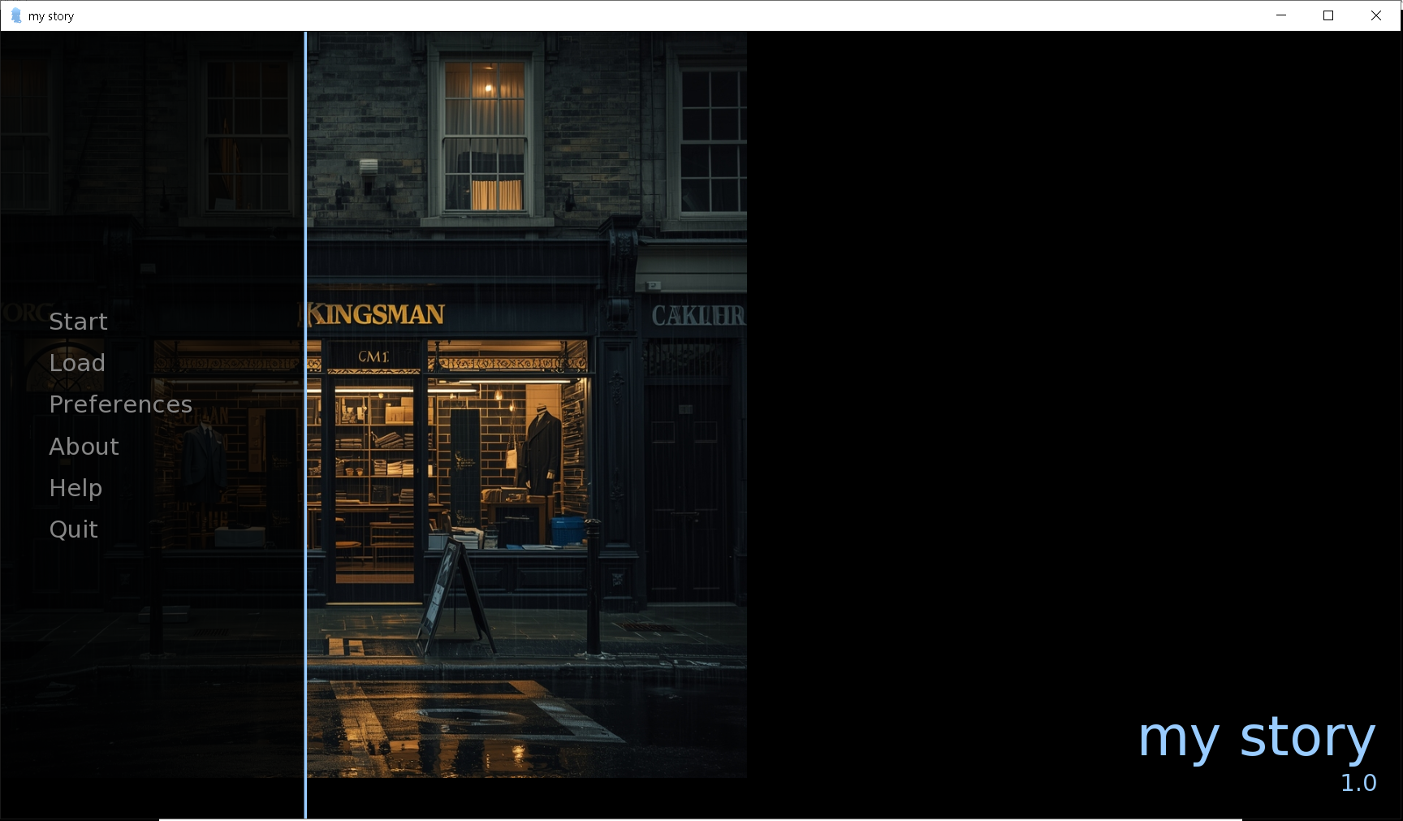Minimize the my story window
Screen dimensions: 1403x821
pos(1281,15)
